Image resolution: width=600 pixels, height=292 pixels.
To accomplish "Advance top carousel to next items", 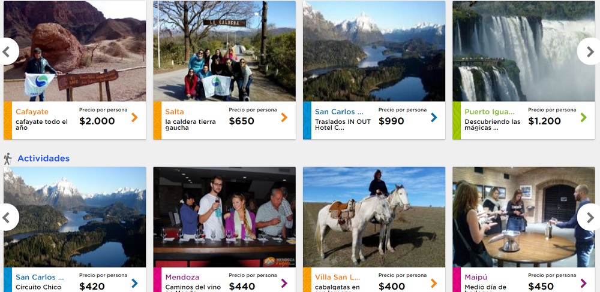I will 589,52.
